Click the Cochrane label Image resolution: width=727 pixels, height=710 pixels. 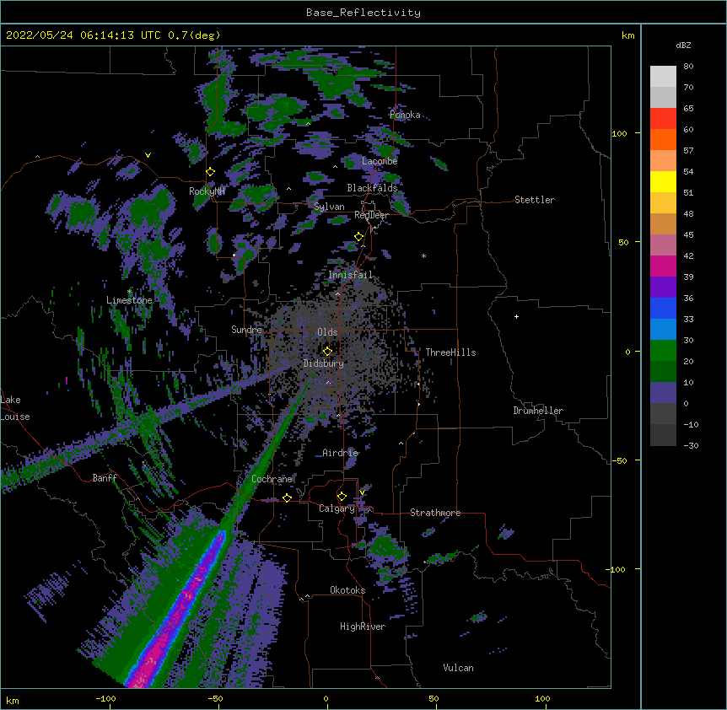pos(272,479)
